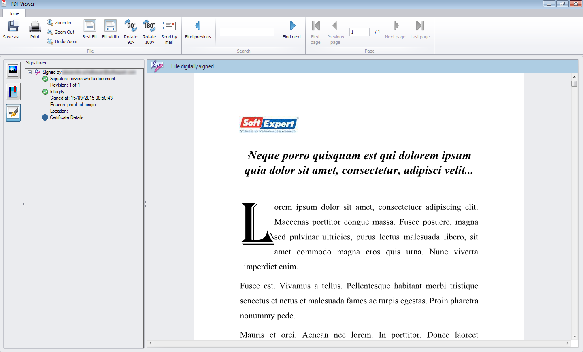Open the bookmarks sidebar panel icon
The height and width of the screenshot is (352, 583).
[x=13, y=92]
